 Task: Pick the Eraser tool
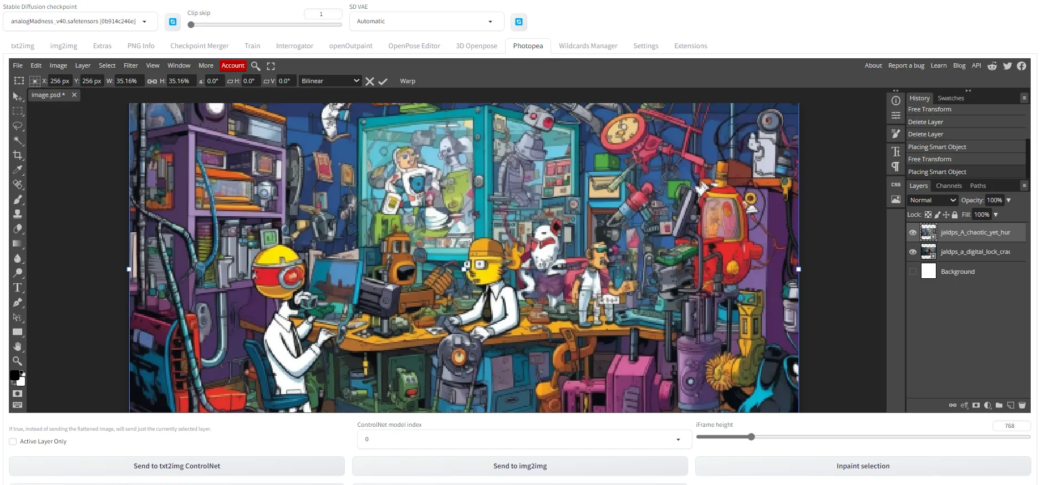pos(18,228)
